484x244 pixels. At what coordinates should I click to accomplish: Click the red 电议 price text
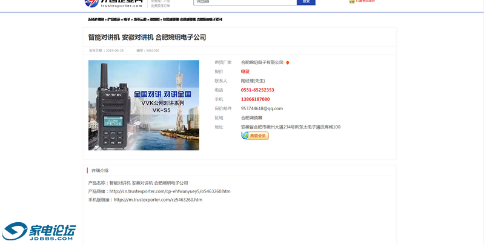(245, 71)
